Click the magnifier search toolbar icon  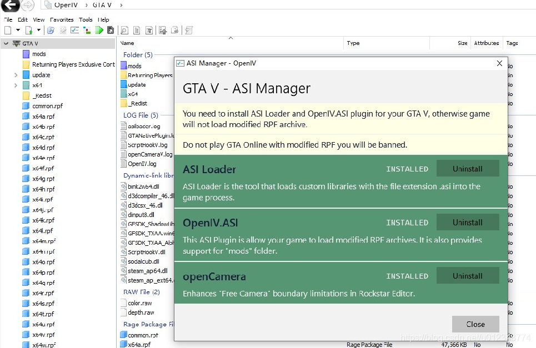(x=124, y=31)
